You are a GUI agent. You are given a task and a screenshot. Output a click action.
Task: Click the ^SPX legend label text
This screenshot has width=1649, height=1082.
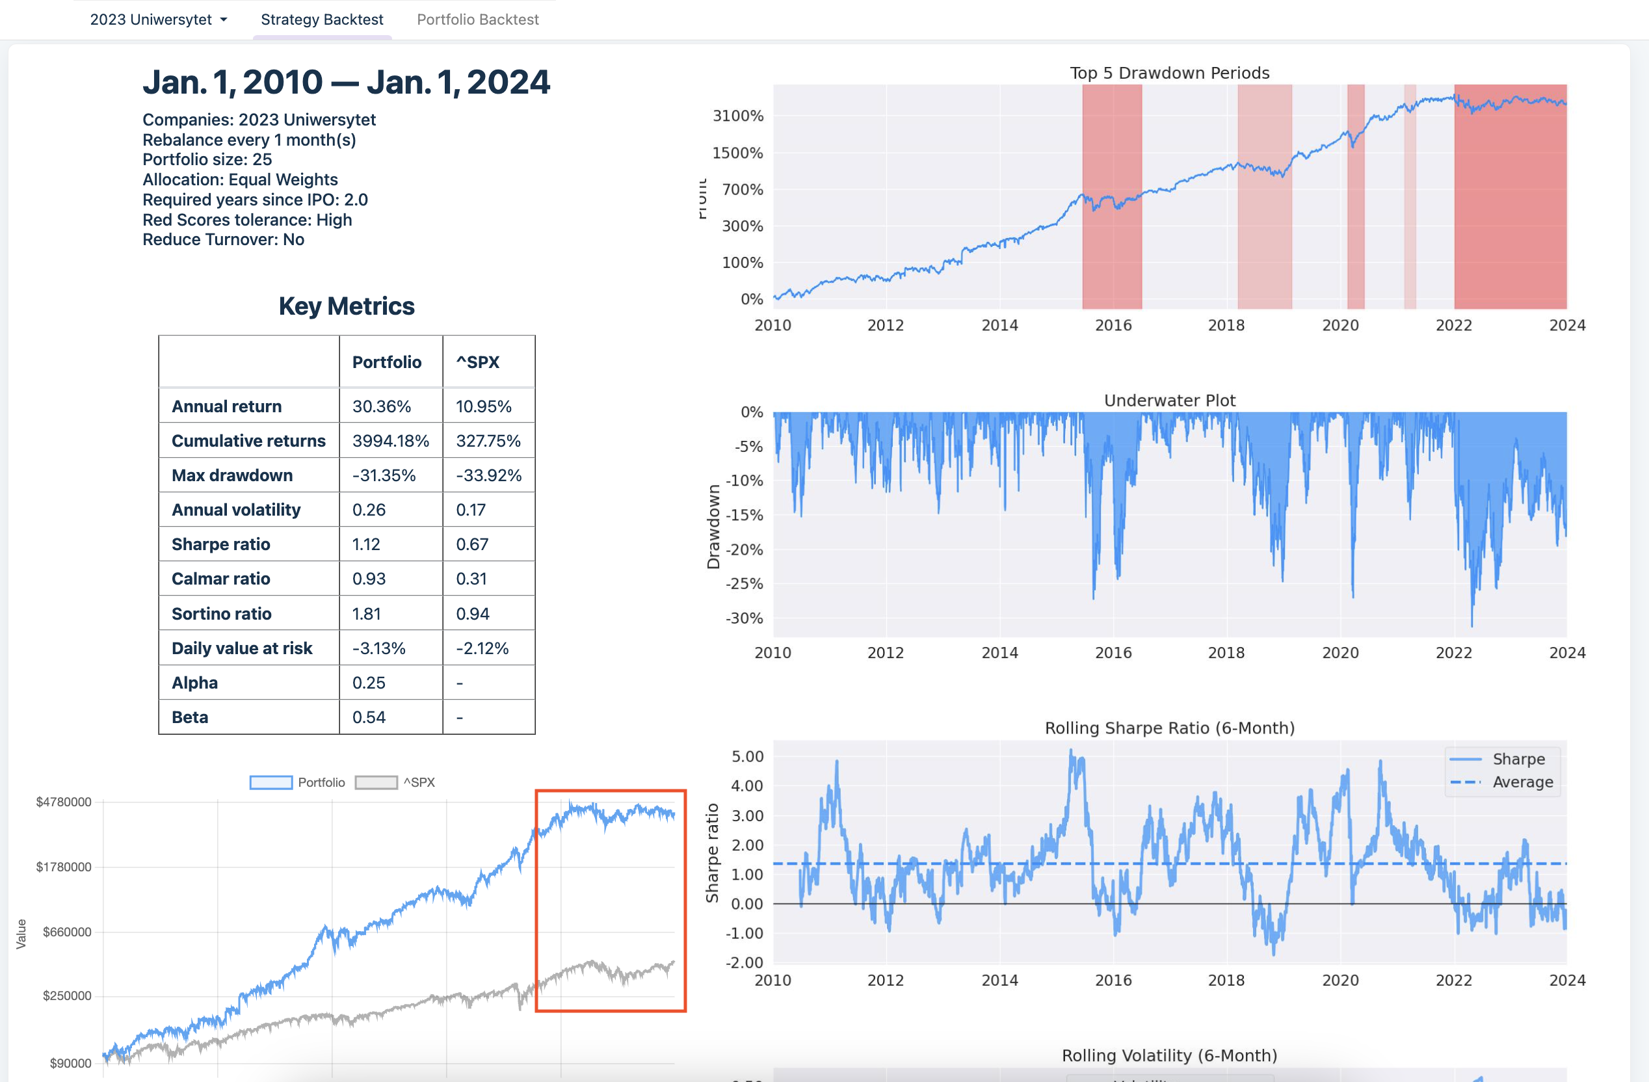point(419,782)
